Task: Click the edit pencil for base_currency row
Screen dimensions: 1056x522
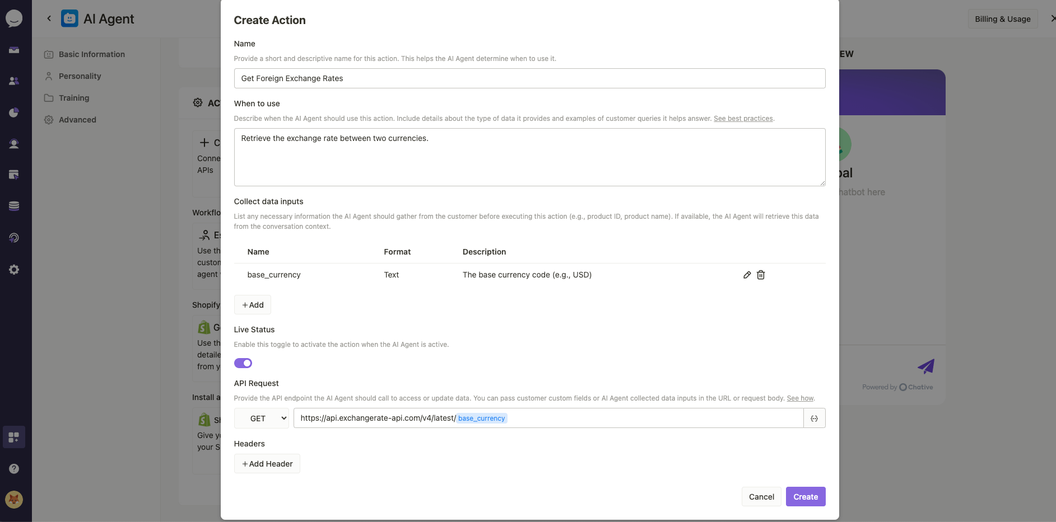Action: pos(746,275)
